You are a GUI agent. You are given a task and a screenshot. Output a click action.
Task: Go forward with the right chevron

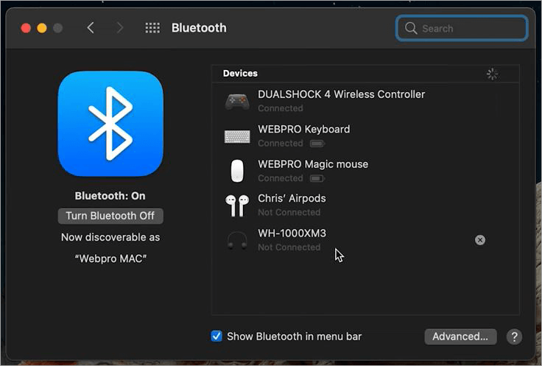[x=119, y=28]
